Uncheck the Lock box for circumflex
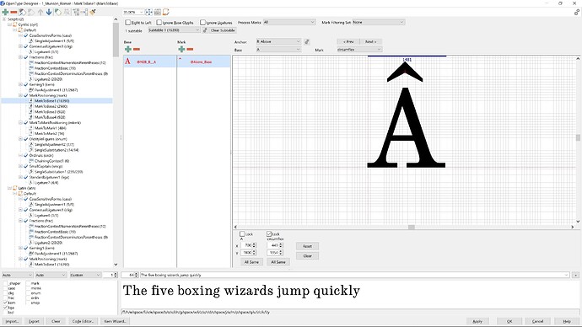Image resolution: width=582 pixels, height=327 pixels. (x=269, y=234)
